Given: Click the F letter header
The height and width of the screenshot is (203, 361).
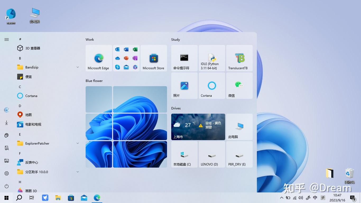Looking at the screenshot, I should coord(20,153).
